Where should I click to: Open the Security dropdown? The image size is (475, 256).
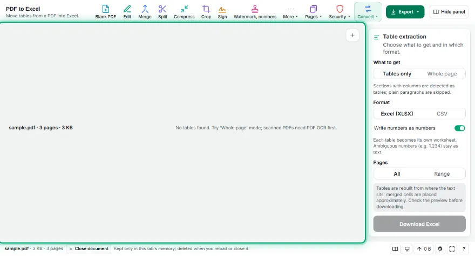340,12
